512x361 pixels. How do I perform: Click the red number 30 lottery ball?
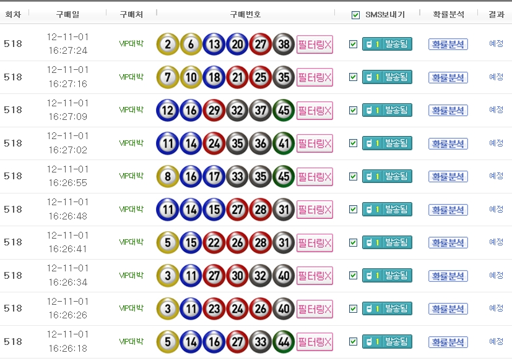pos(237,275)
